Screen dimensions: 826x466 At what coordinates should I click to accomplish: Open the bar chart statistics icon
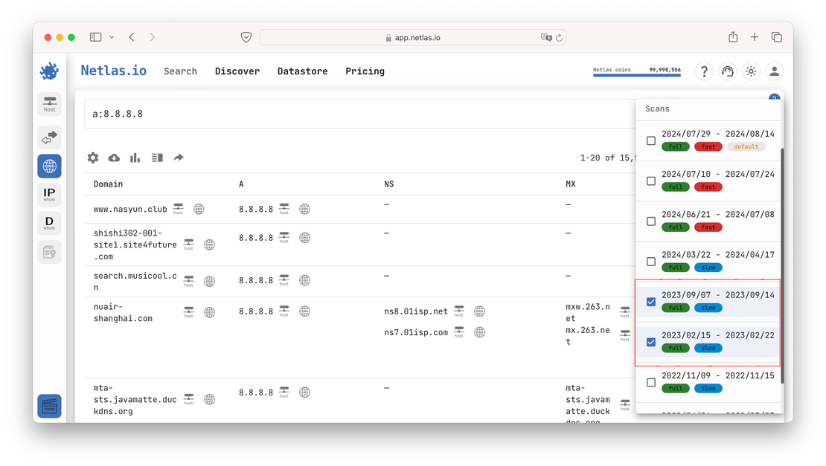[x=135, y=158]
